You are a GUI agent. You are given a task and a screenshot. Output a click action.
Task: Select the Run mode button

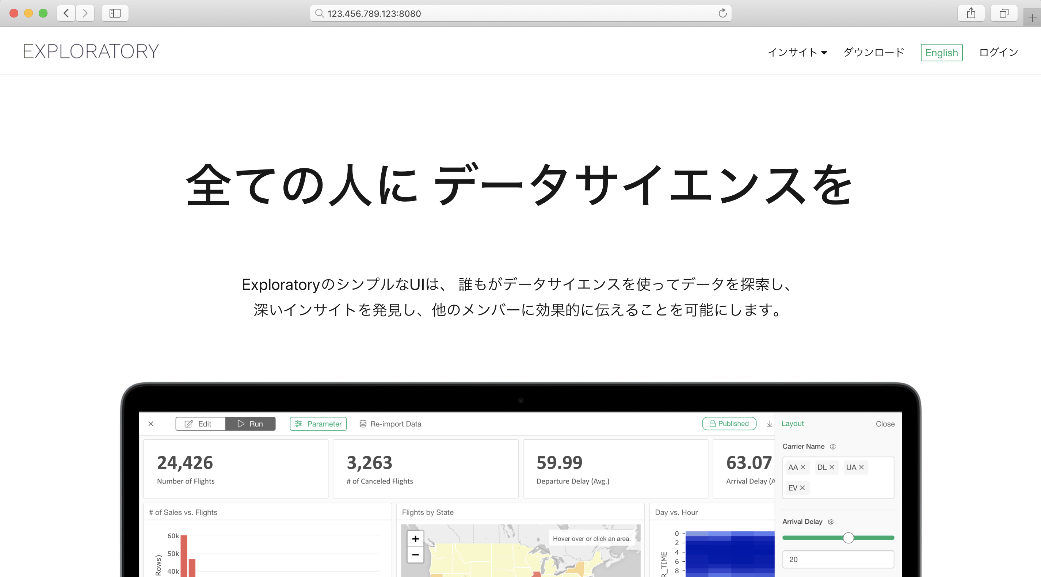[251, 424]
